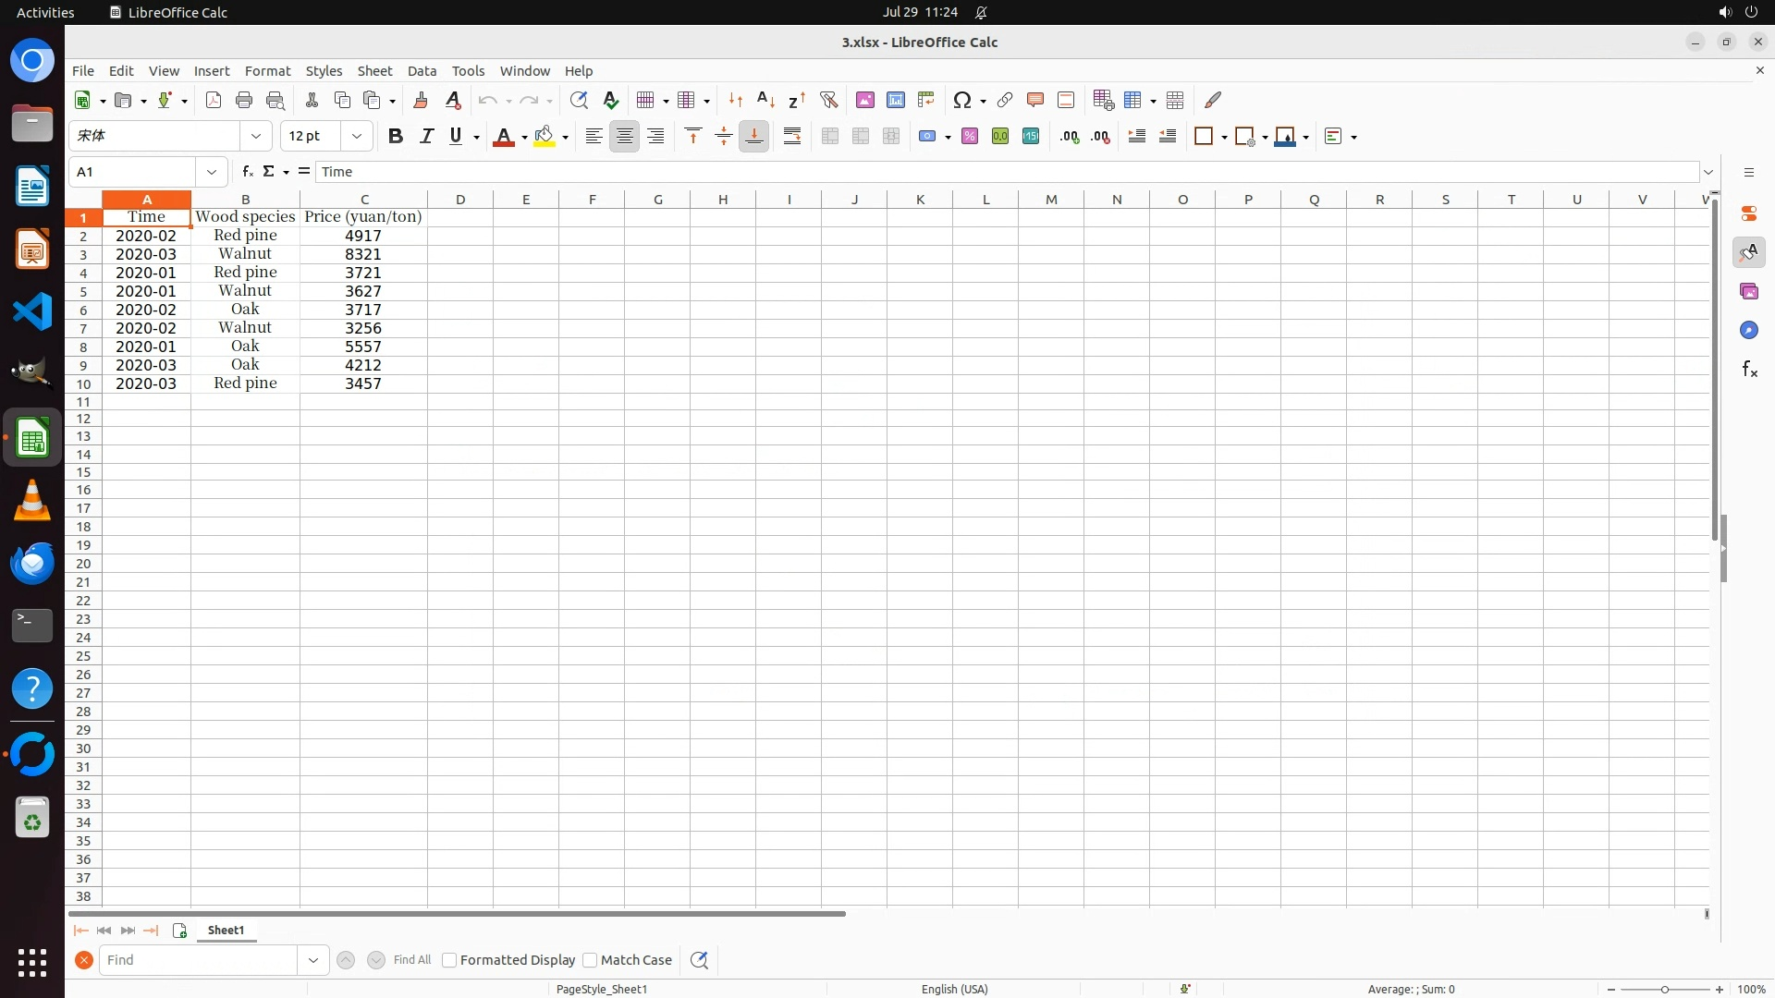The image size is (1775, 998).
Task: Click the Wrap Text icon
Action: point(792,137)
